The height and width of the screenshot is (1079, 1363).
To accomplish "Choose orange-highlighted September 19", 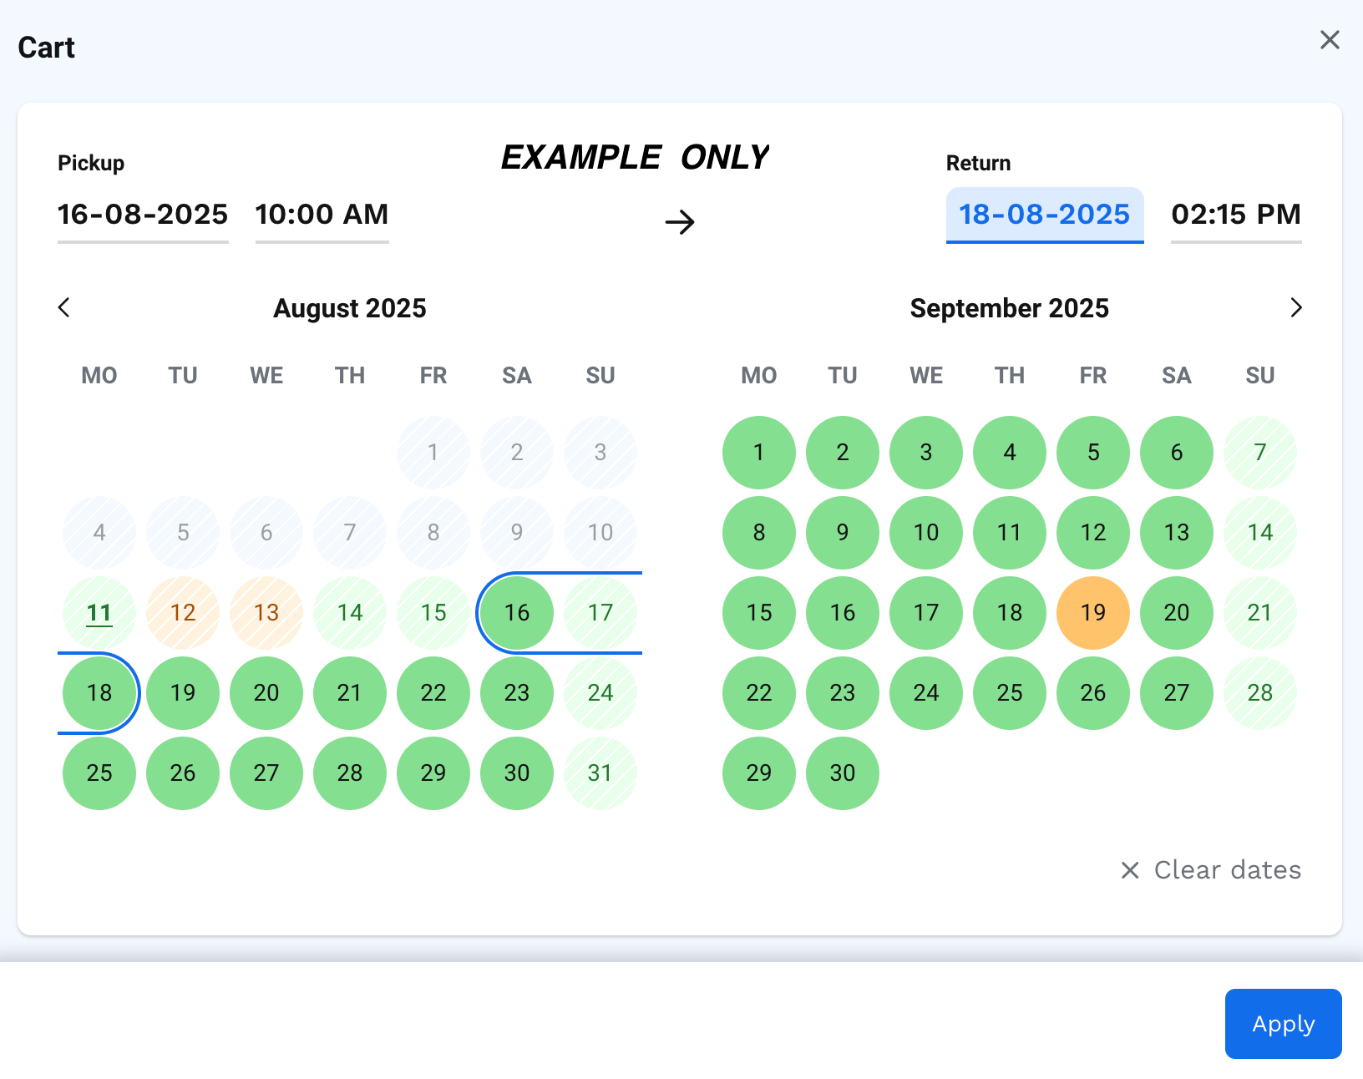I will (x=1093, y=613).
